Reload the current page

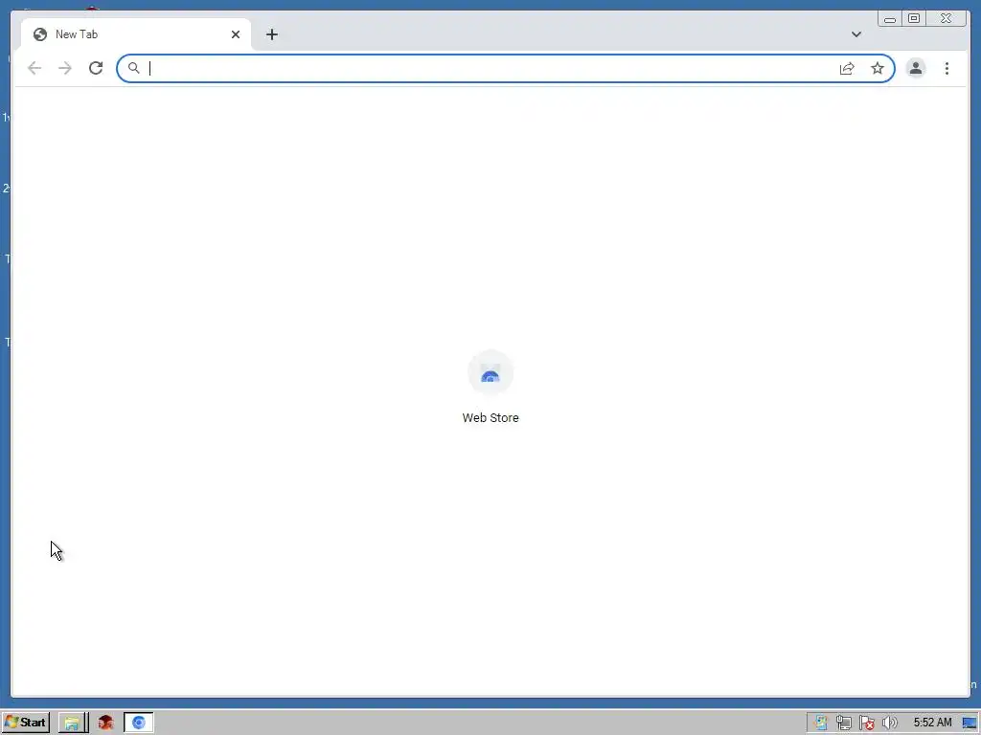tap(96, 68)
